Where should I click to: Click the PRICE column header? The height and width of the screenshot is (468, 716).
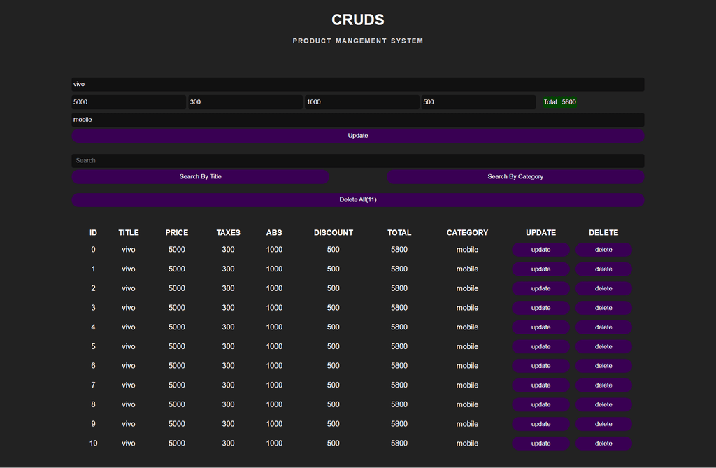(177, 233)
